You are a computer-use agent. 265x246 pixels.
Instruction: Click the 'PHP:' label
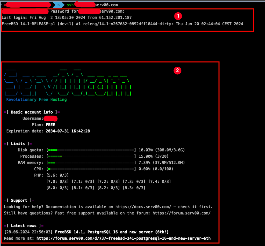pyautogui.click(x=38, y=175)
